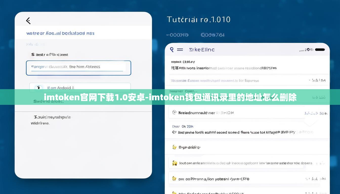This screenshot has height=194, width=340.
Task: Click the circle icon beside Kreiednumnedthner
Action: tap(174, 112)
